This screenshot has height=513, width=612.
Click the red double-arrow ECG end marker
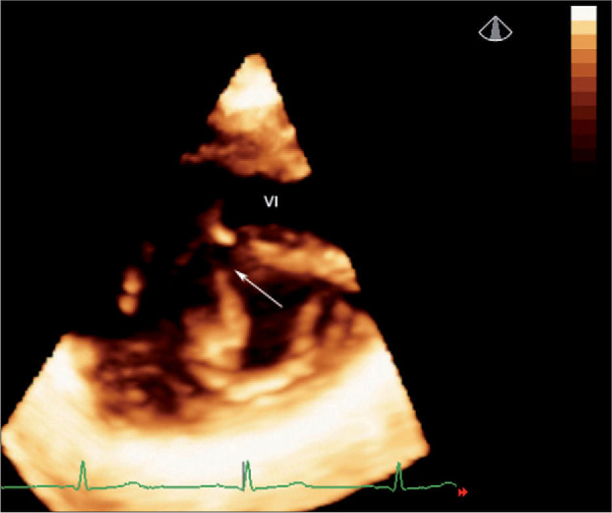463,492
